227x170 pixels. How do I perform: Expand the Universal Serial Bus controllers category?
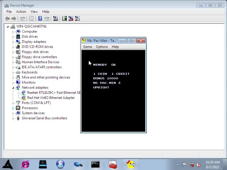click(13, 118)
